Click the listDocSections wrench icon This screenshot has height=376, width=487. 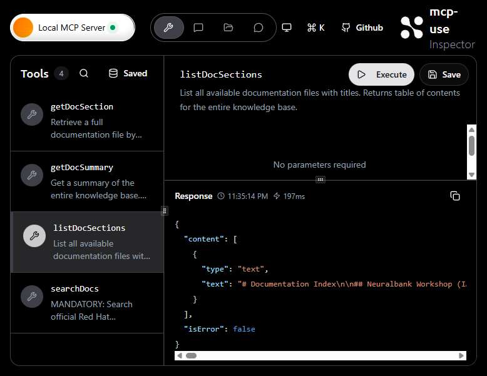pyautogui.click(x=34, y=236)
